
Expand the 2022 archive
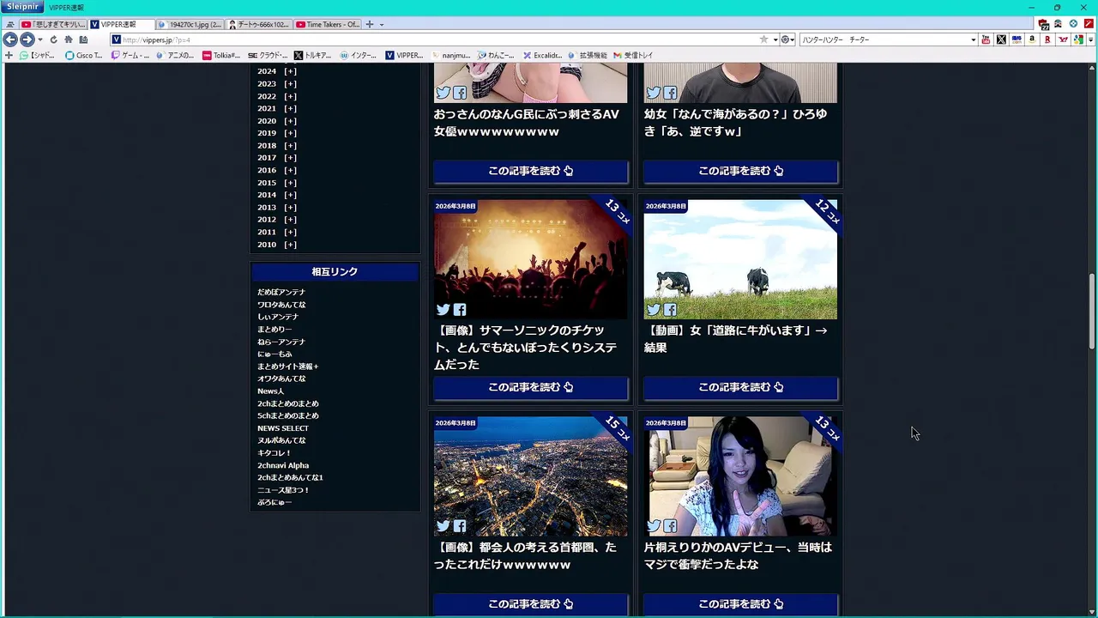[x=290, y=96]
